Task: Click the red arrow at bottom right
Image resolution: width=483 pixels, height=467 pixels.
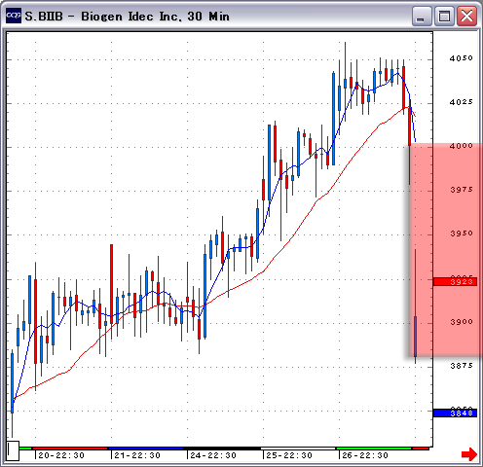Action: point(469,454)
